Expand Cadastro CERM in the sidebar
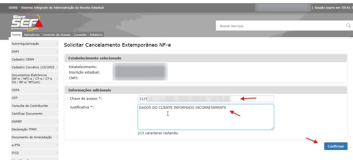Image resolution: width=353 pixels, height=160 pixels. pyautogui.click(x=35, y=59)
